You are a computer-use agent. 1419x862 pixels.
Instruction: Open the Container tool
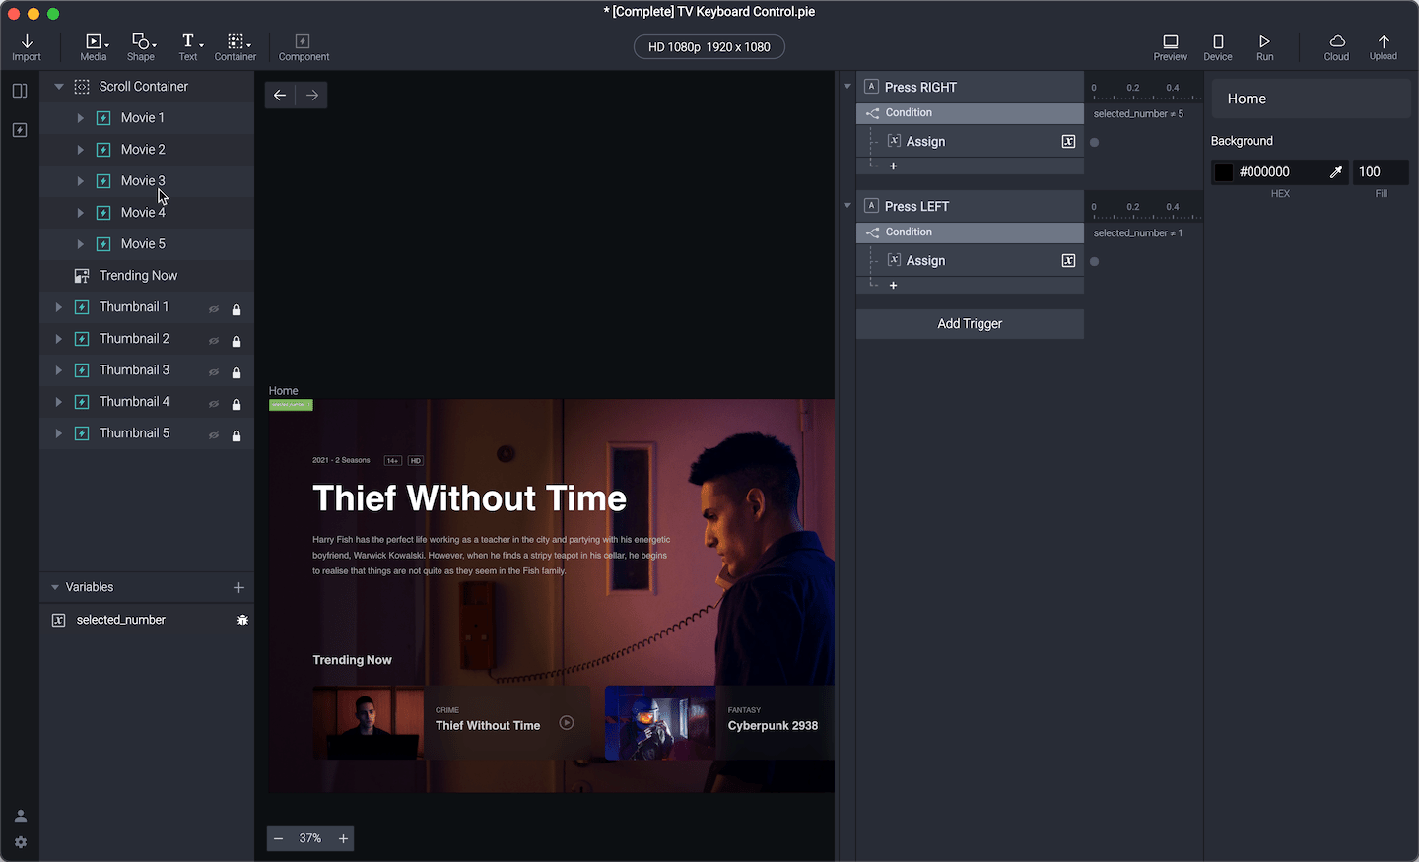pos(236,46)
